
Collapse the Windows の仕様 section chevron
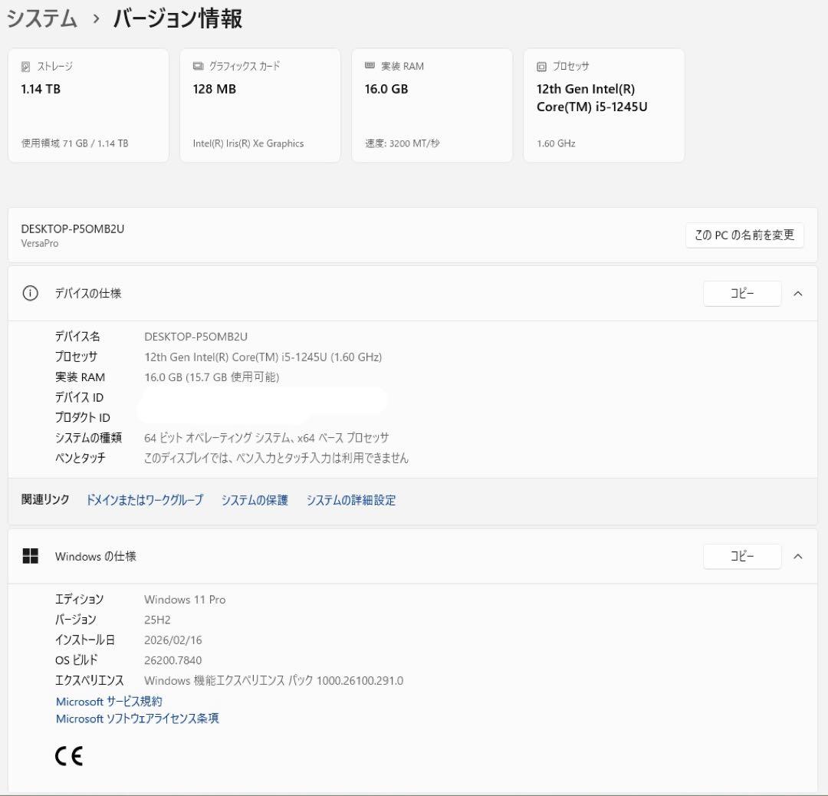798,556
